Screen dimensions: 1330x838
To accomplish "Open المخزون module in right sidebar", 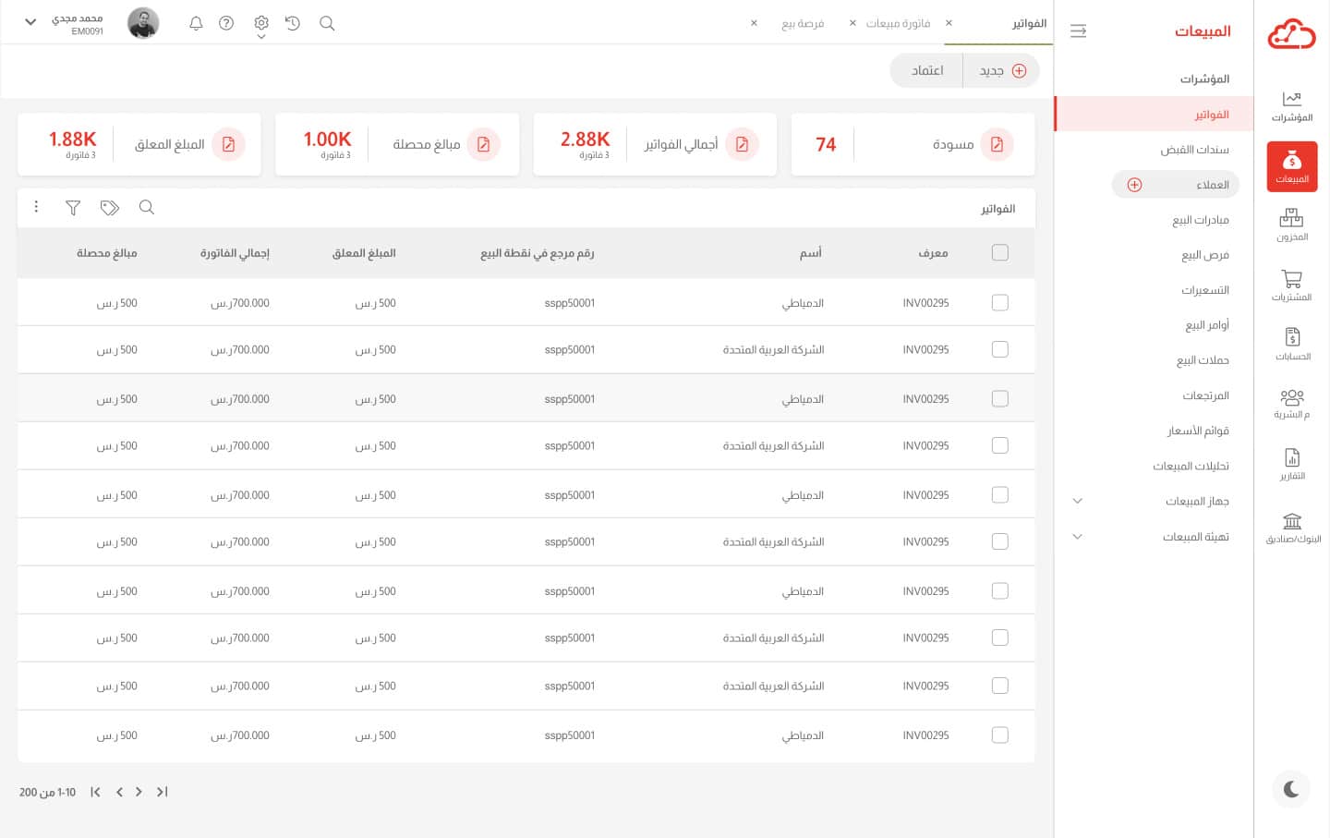I will (1291, 225).
